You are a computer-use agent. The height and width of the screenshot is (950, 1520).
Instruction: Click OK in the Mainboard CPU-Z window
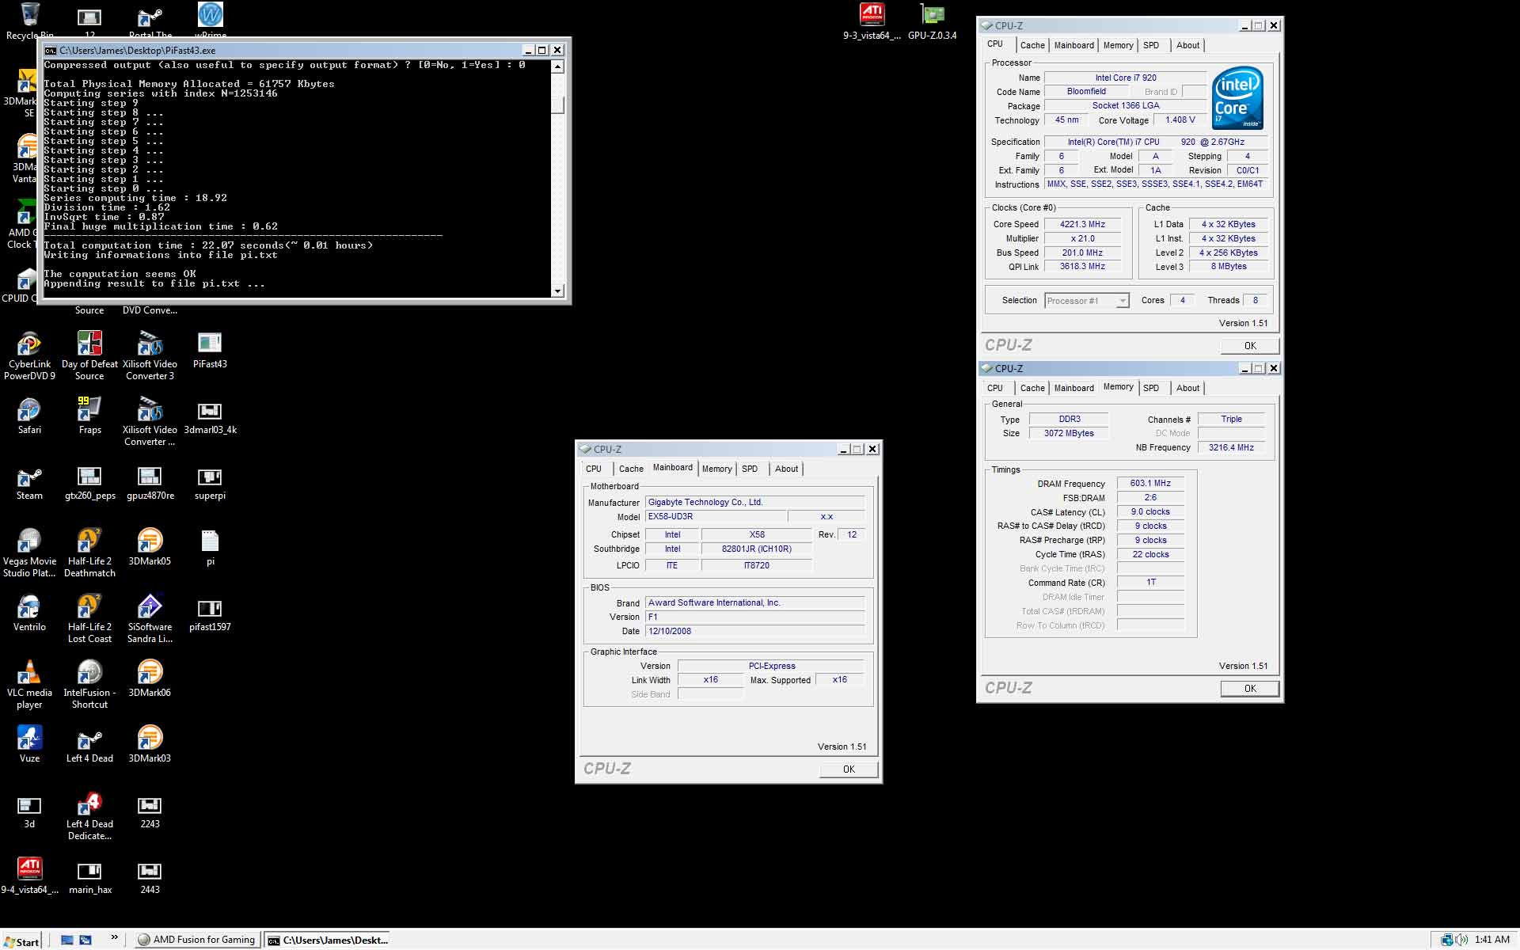pyautogui.click(x=849, y=769)
